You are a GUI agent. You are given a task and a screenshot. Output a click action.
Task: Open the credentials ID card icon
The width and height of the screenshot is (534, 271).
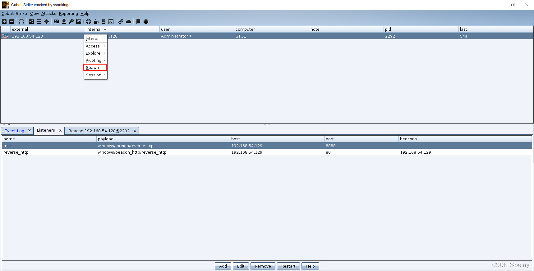click(x=56, y=21)
